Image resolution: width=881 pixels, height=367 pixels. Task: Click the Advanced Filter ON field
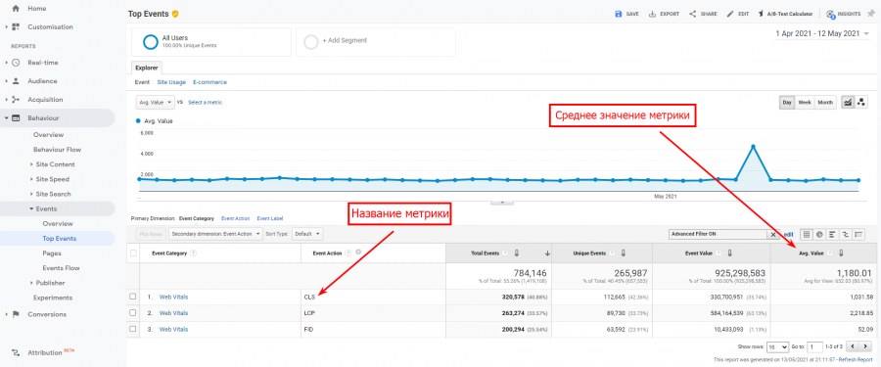click(x=719, y=234)
